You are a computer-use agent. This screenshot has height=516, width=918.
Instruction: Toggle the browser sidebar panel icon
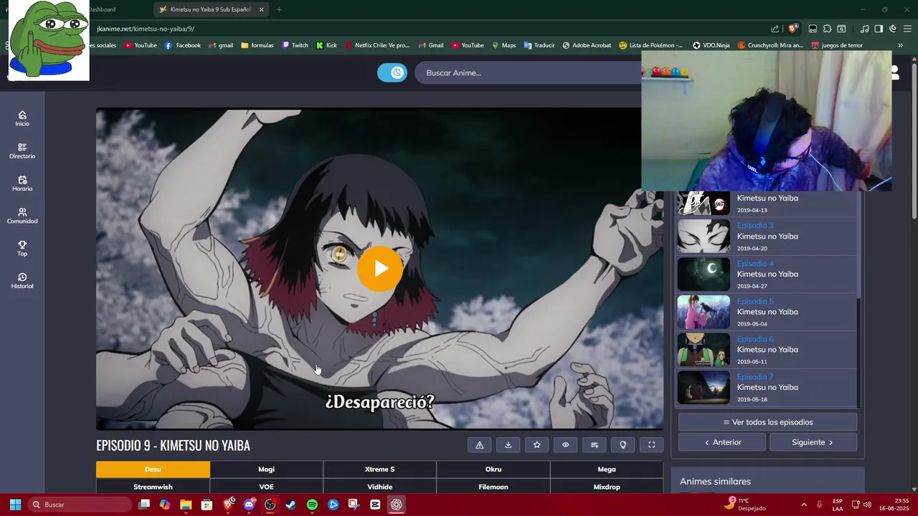(879, 29)
